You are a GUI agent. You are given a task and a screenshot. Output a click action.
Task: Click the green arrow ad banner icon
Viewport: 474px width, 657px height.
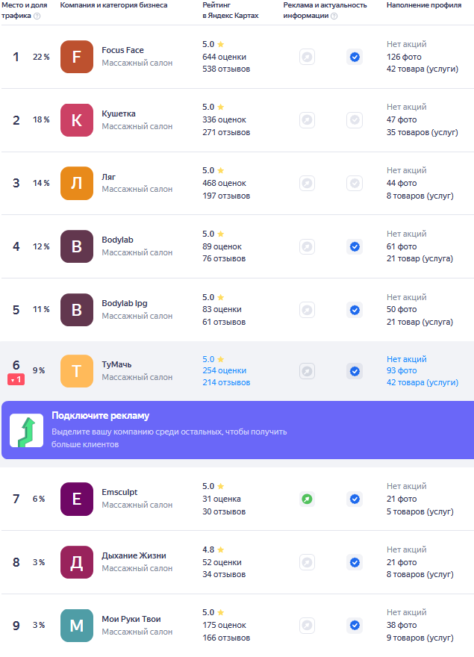click(x=26, y=430)
